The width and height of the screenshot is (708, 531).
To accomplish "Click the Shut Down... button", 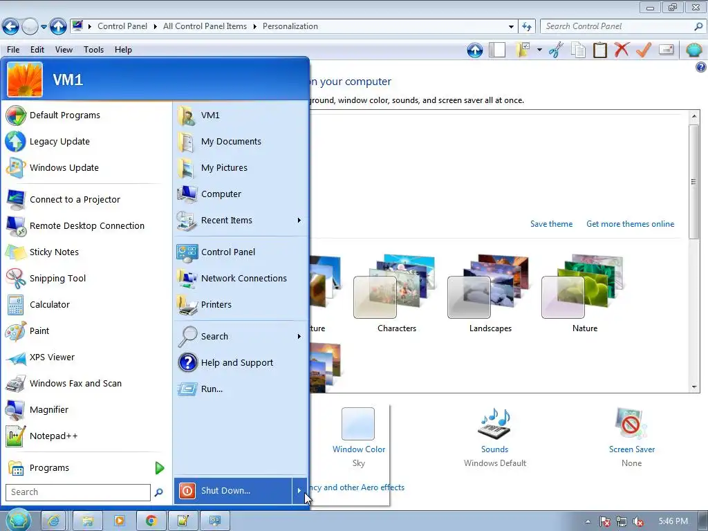I will pos(233,491).
